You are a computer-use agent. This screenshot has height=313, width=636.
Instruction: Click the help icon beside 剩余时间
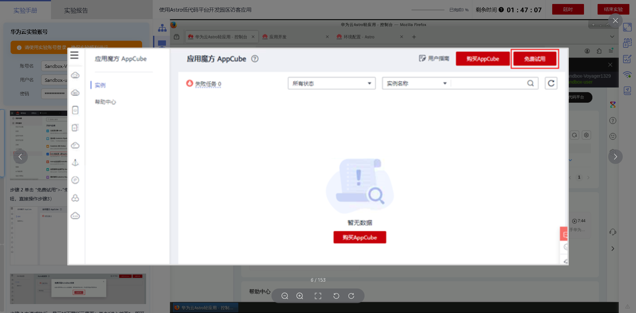click(x=501, y=10)
